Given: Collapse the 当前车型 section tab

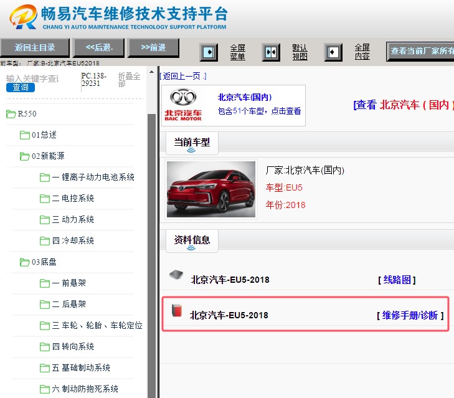Looking at the screenshot, I should (192, 143).
